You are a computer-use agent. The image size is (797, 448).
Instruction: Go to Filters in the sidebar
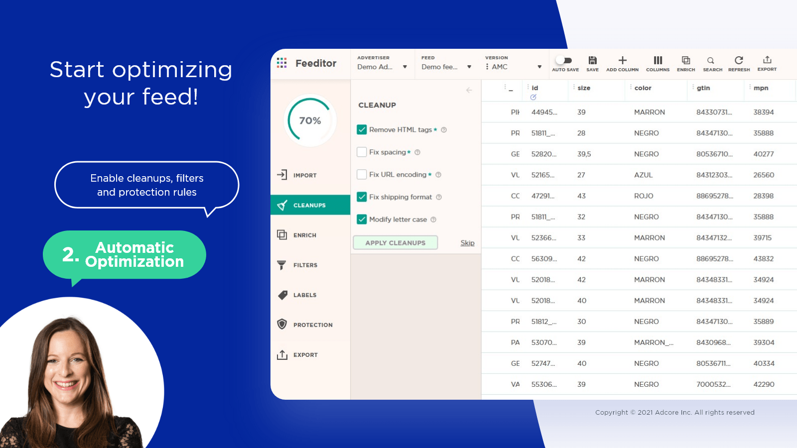[x=305, y=265]
